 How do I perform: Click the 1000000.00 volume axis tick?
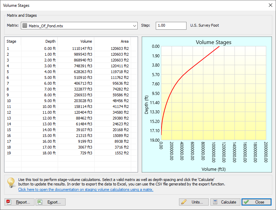tap(213, 152)
